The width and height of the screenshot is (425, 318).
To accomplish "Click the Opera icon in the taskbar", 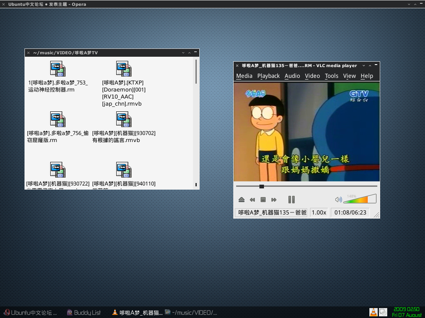I will (7, 313).
